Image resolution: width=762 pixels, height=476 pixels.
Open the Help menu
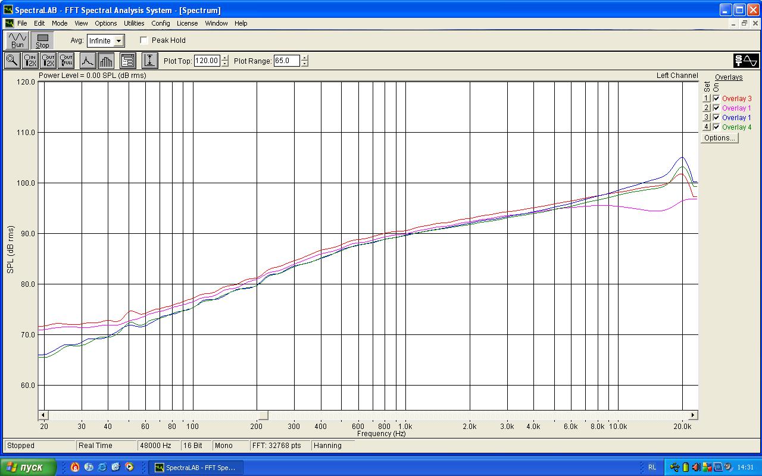pyautogui.click(x=241, y=23)
